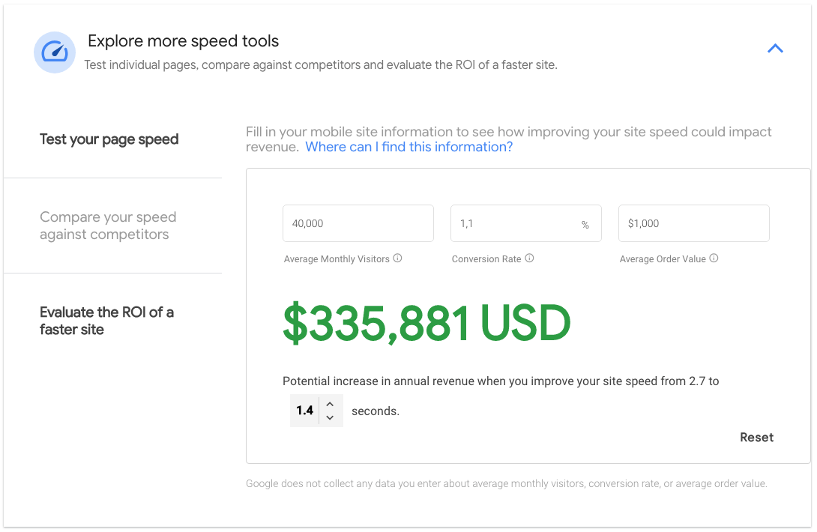Collapse the Explore more speed tools section
Screen dimensions: 817x532
coord(775,49)
